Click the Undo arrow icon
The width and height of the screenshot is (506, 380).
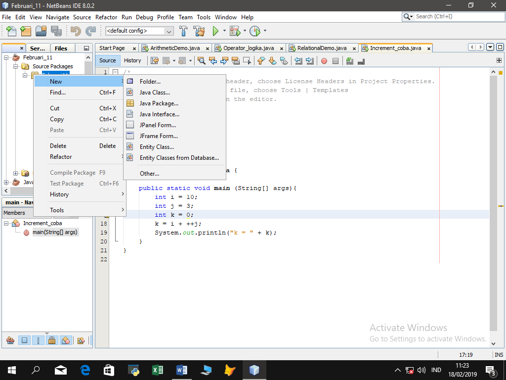(x=76, y=31)
